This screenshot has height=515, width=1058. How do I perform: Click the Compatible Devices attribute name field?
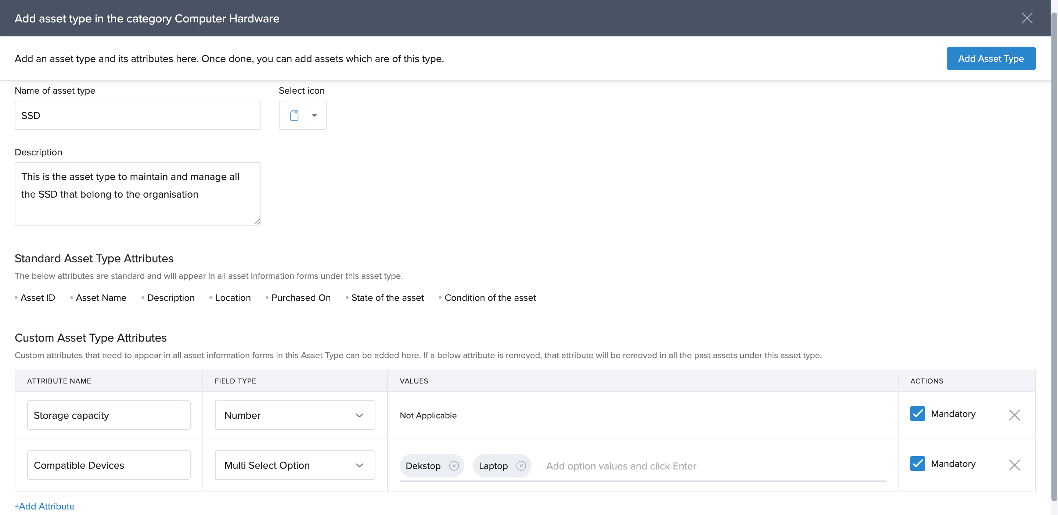[x=108, y=465]
